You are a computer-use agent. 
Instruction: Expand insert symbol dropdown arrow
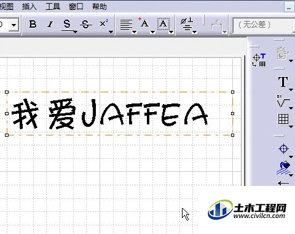pos(195,32)
